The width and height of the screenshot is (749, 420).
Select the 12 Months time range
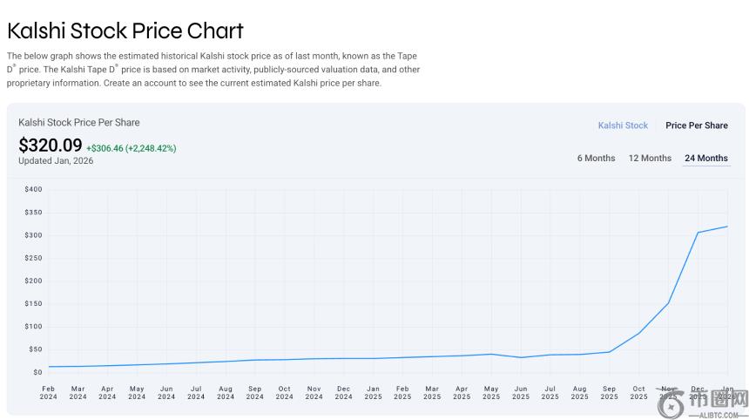(650, 158)
